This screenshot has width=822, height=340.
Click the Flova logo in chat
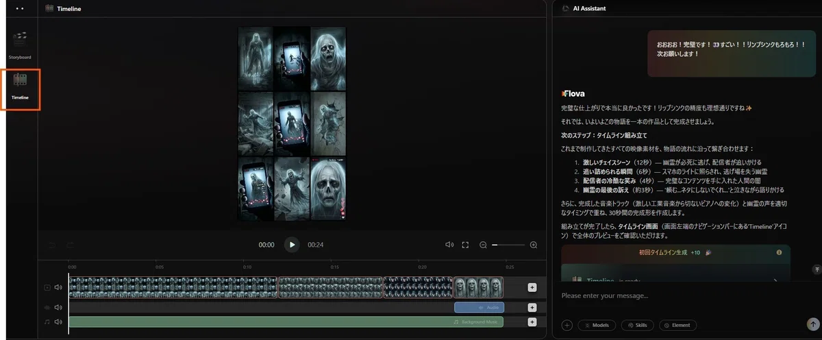coord(573,93)
